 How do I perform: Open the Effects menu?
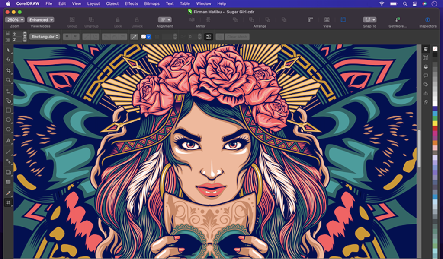pos(132,3)
